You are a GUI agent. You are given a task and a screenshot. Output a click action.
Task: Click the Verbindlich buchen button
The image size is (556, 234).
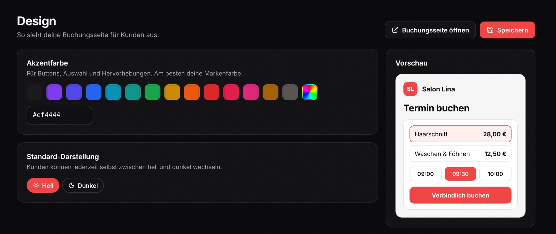(460, 195)
